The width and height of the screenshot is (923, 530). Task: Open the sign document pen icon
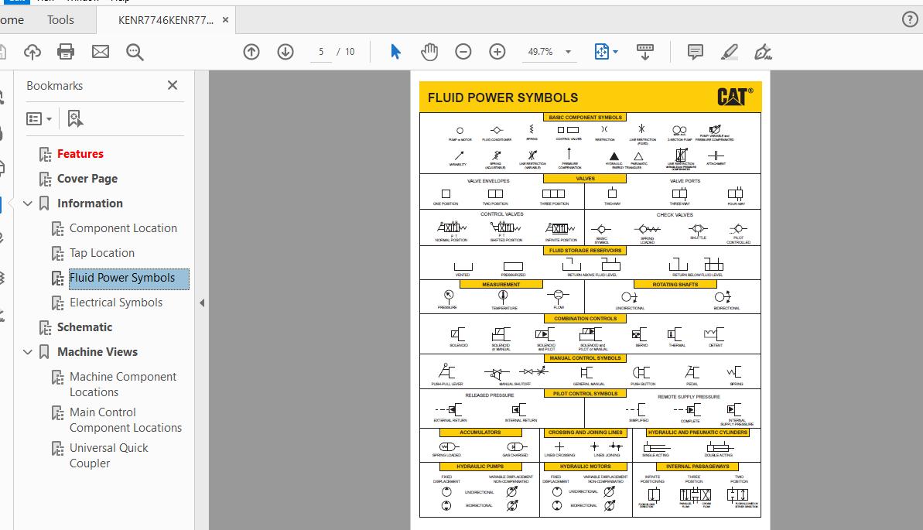(763, 52)
